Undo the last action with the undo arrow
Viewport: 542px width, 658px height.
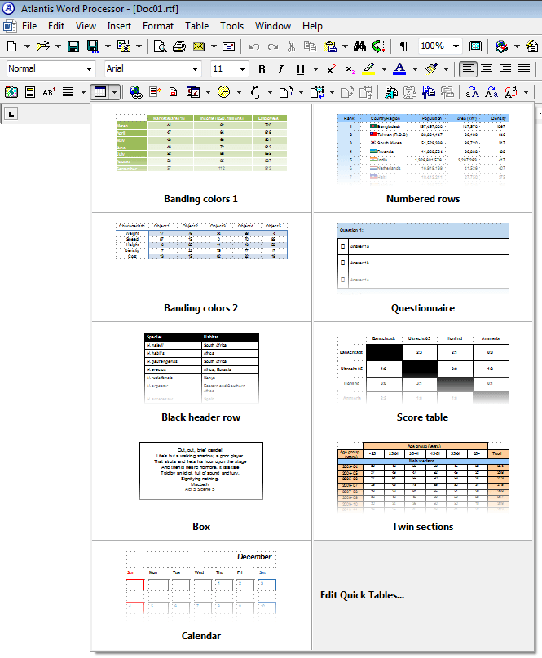[x=253, y=46]
